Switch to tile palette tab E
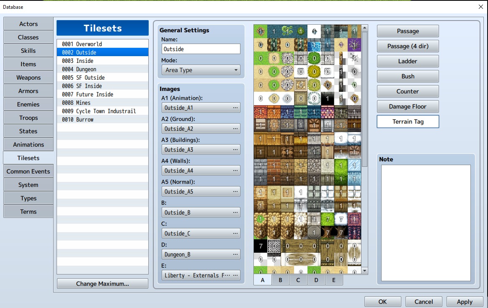Image resolution: width=488 pixels, height=308 pixels. 334,280
